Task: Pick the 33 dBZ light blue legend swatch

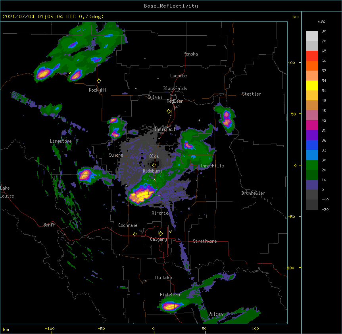Action: tap(312, 155)
